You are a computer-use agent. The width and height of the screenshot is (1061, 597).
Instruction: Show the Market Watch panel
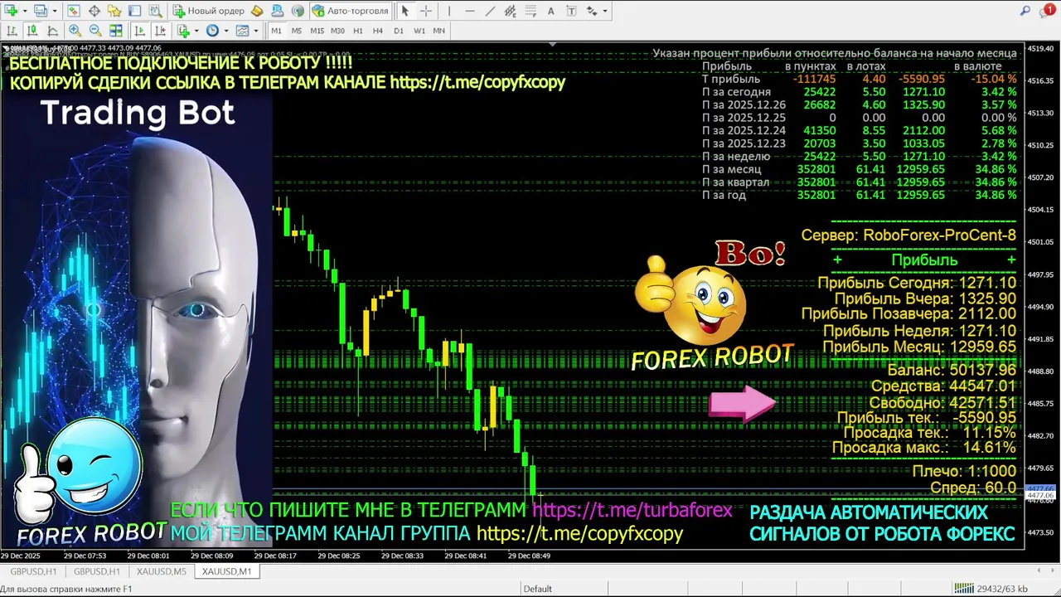pyautogui.click(x=74, y=11)
